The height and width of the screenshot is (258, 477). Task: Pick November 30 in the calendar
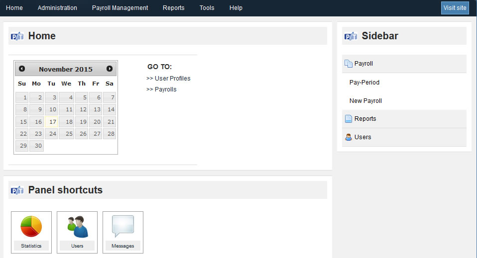(37, 146)
